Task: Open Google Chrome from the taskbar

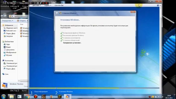Action: 28,97
